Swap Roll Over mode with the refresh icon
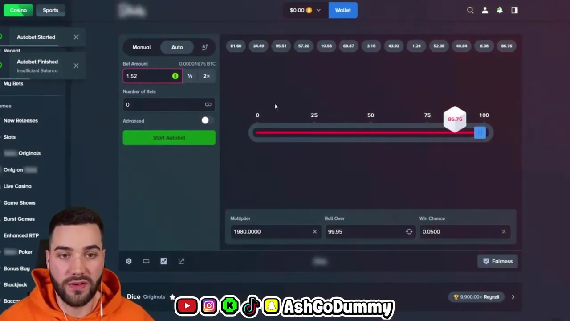Image resolution: width=570 pixels, height=321 pixels. [x=409, y=231]
